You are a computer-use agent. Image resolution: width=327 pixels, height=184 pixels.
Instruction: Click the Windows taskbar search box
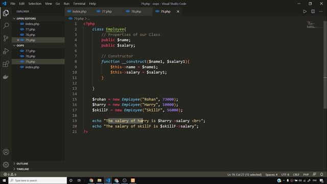37,180
